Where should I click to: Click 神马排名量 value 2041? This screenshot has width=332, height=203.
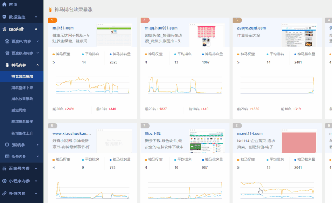(x=298, y=168)
